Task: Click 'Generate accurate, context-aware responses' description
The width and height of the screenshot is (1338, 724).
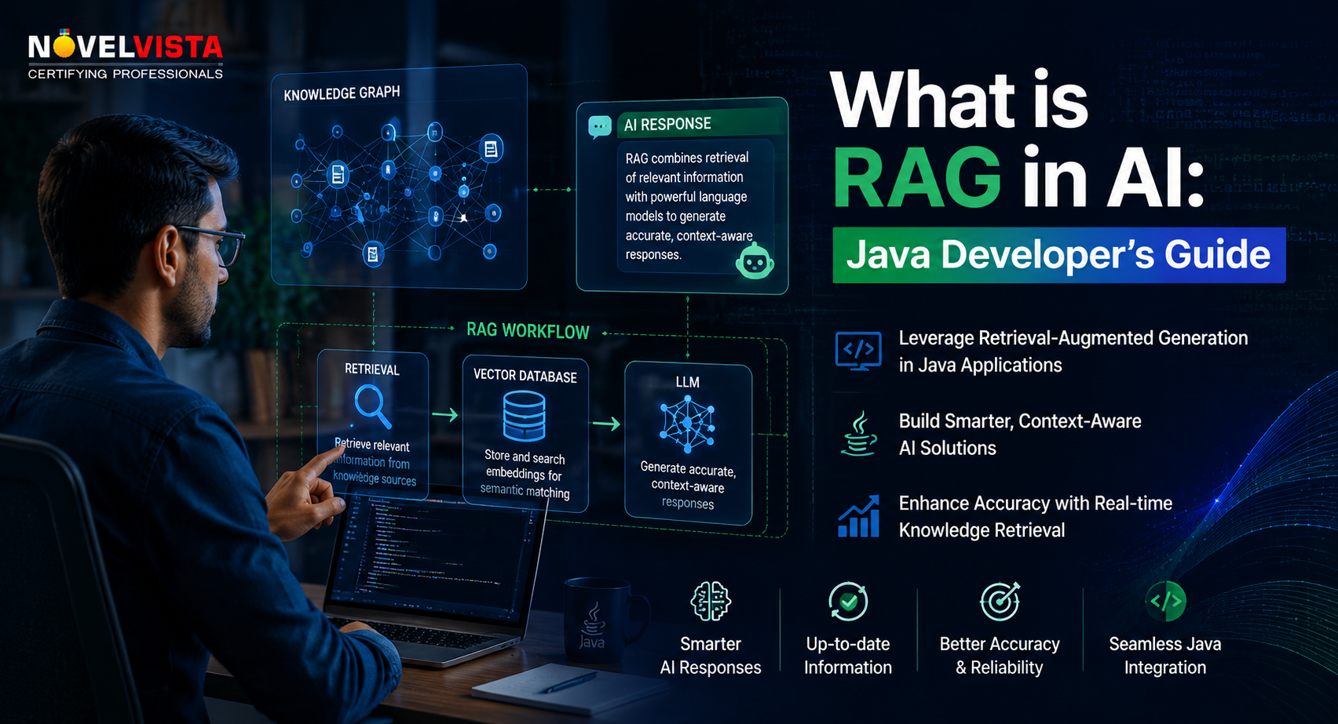Action: pos(688,486)
